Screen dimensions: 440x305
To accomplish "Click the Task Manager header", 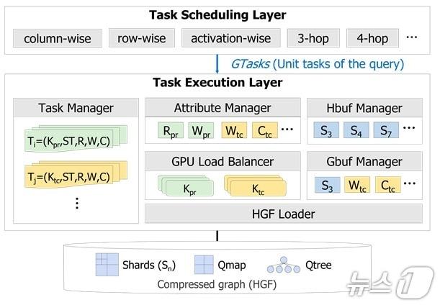I will click(x=76, y=108).
